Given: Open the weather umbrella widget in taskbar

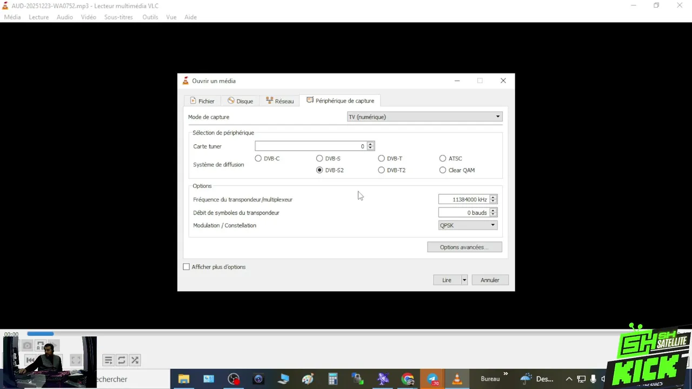Looking at the screenshot, I should click(526, 379).
